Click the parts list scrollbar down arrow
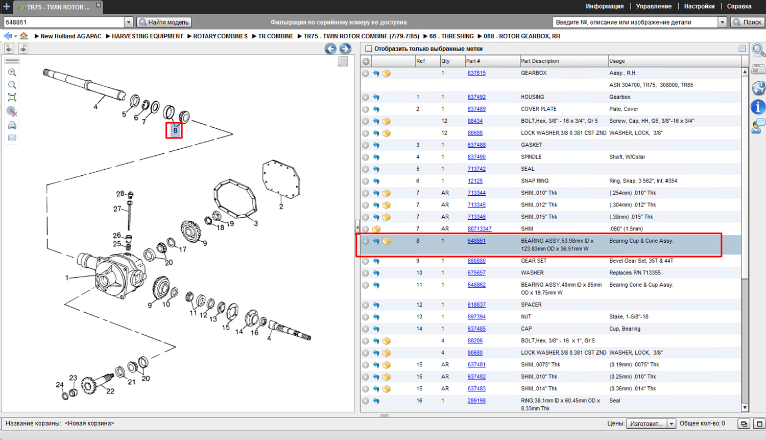This screenshot has height=440, width=766. coord(745,408)
